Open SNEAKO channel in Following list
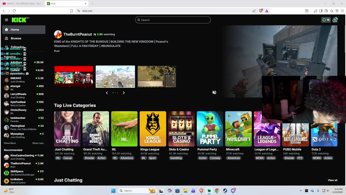 24,80
